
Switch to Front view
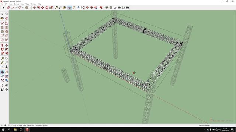[x=115, y=7]
